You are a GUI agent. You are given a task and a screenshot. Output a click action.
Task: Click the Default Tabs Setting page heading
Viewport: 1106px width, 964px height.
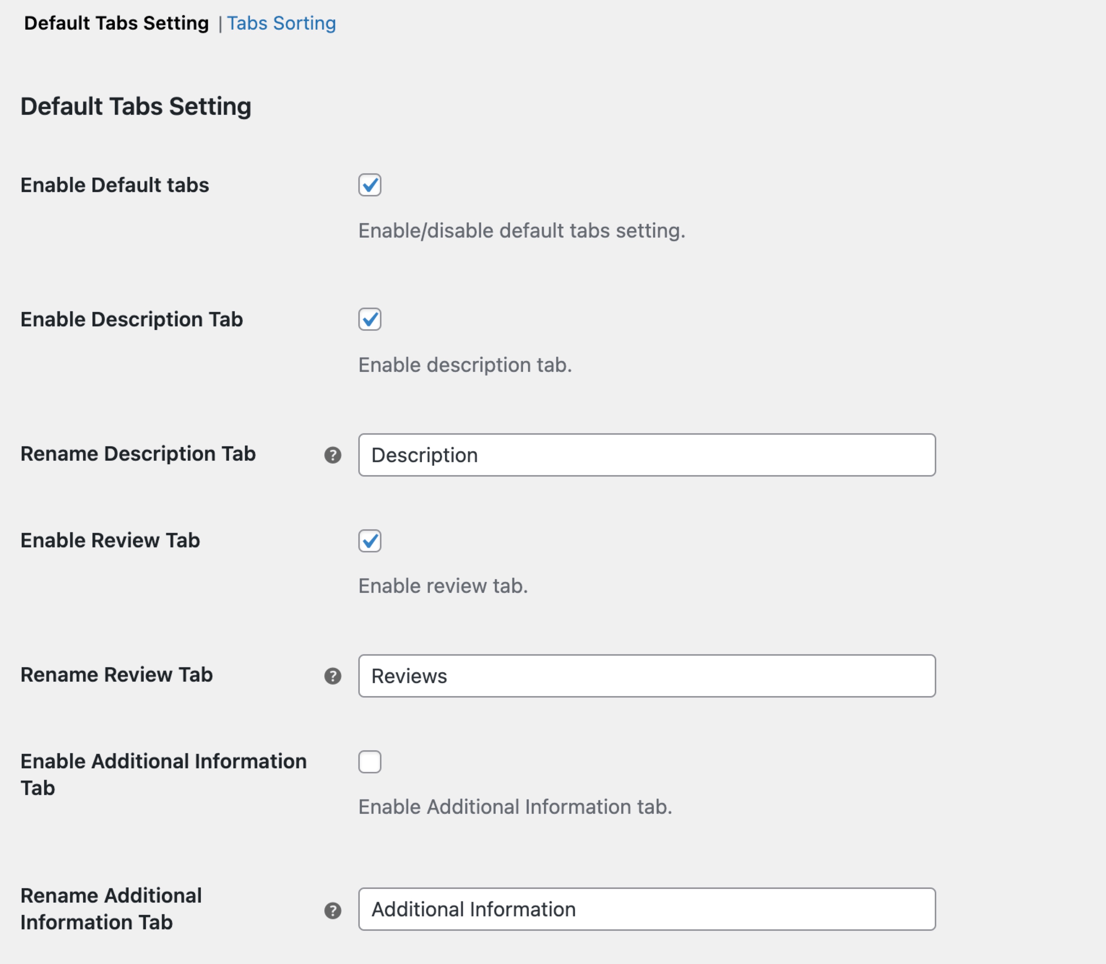click(135, 105)
